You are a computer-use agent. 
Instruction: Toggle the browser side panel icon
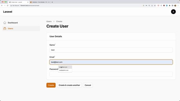[x=172, y=6]
